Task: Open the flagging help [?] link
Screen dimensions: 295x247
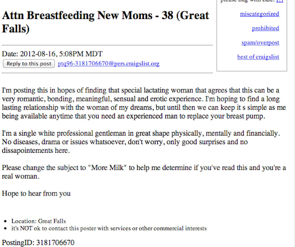Action: [280, 1]
